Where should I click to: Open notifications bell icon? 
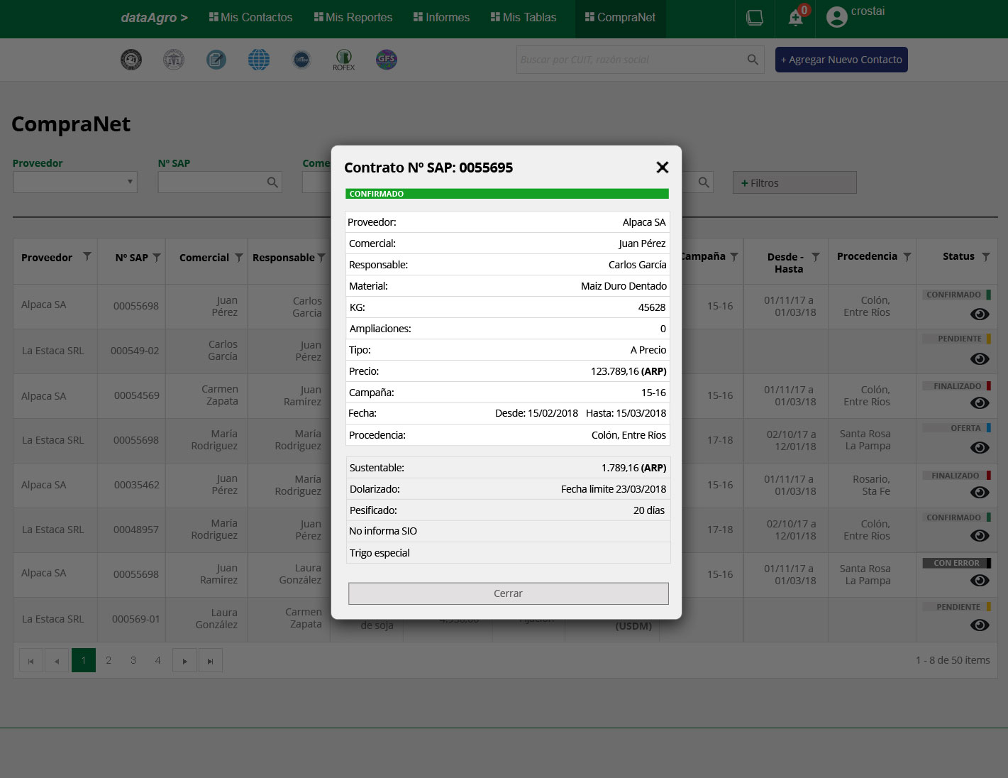coord(796,18)
